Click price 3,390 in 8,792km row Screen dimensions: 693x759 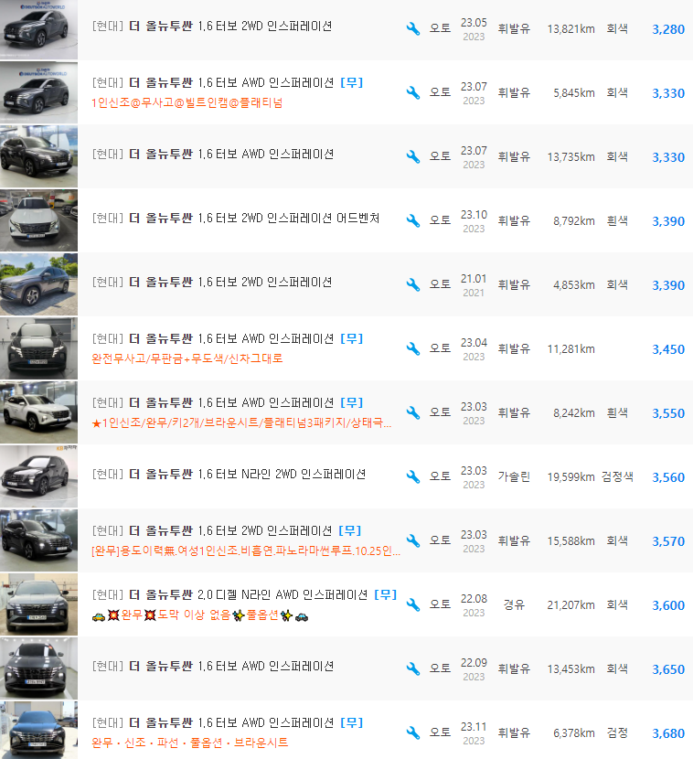tap(668, 221)
